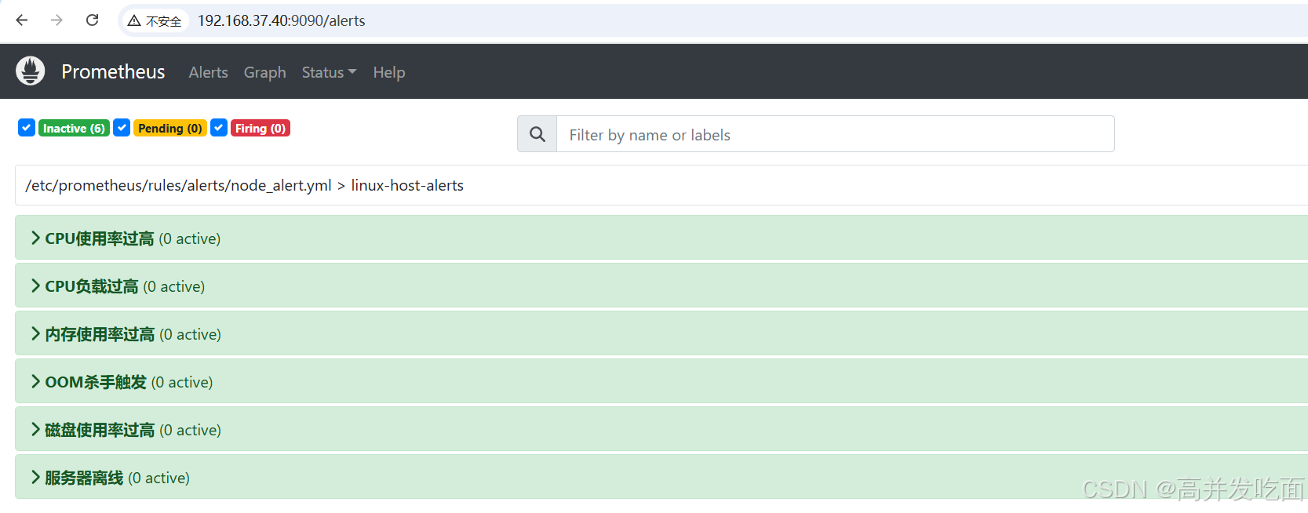Click the green Inactive (6) badge
The height and width of the screenshot is (513, 1308).
tap(74, 128)
